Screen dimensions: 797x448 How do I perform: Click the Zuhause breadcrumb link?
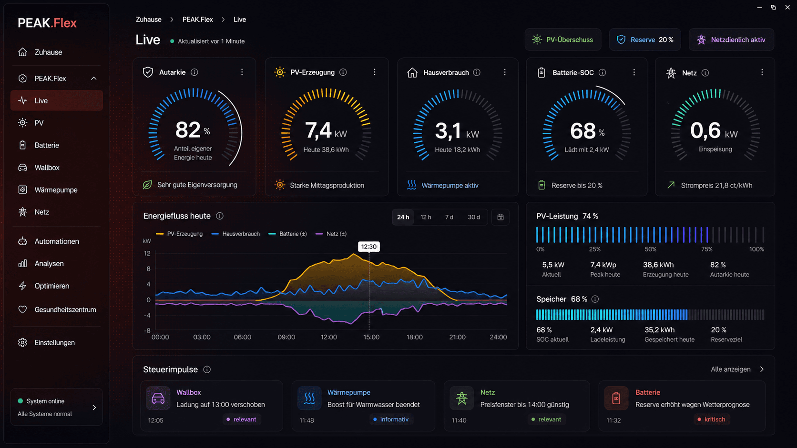(149, 20)
